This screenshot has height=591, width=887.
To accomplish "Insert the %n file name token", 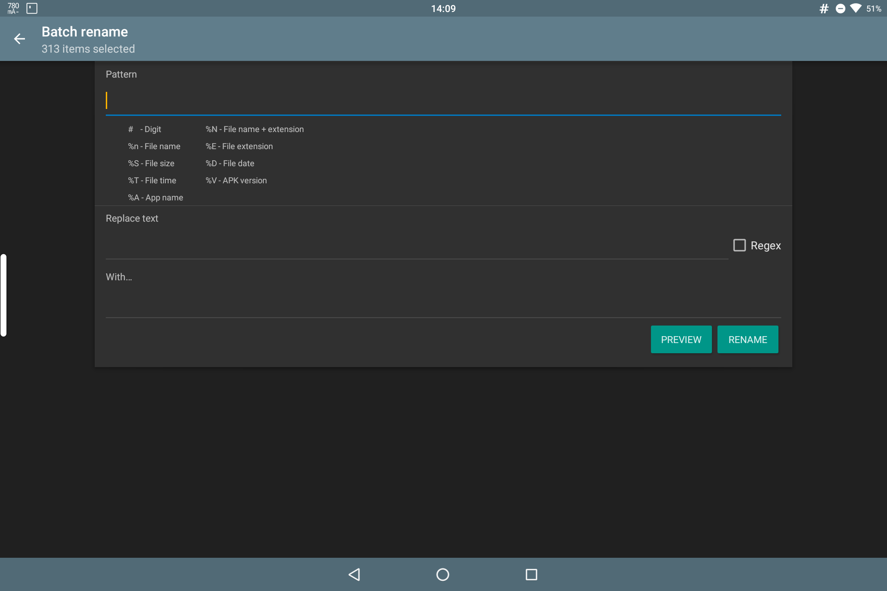I will point(154,146).
